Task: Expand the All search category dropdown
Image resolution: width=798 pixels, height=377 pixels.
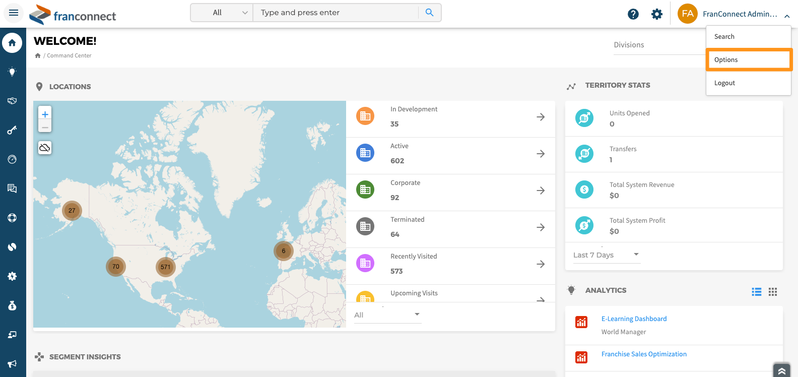Action: point(222,13)
